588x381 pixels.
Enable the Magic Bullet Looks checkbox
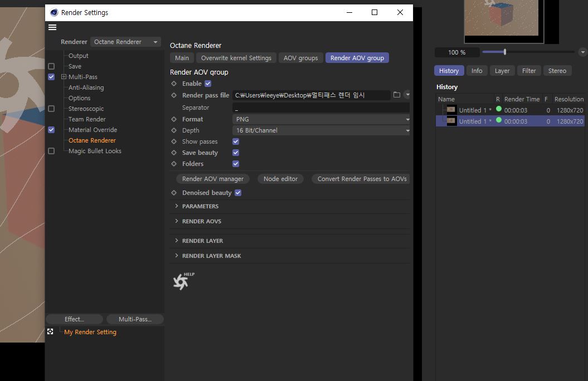click(x=51, y=151)
